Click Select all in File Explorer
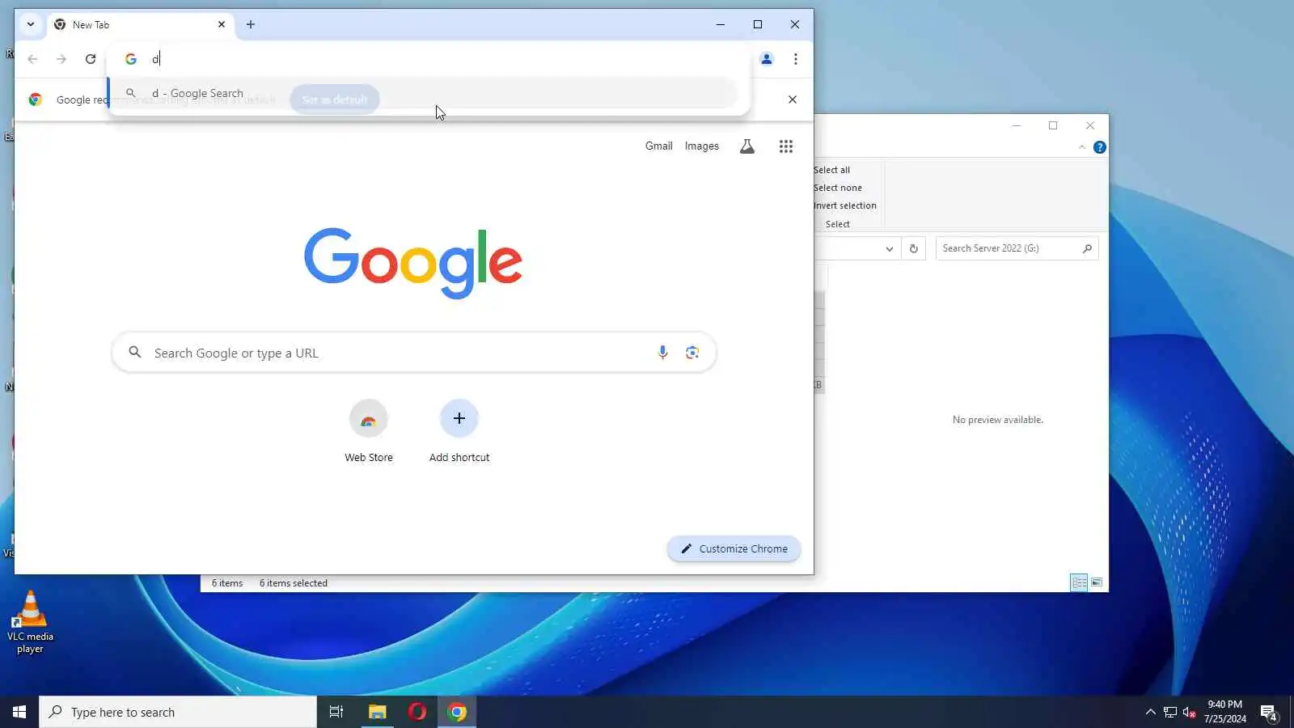This screenshot has width=1294, height=728. (832, 170)
